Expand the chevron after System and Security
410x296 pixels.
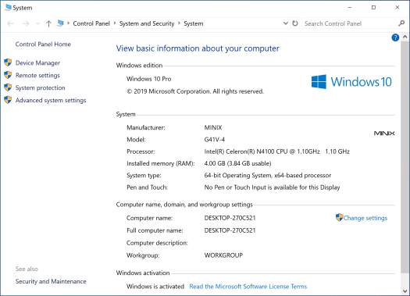point(179,23)
